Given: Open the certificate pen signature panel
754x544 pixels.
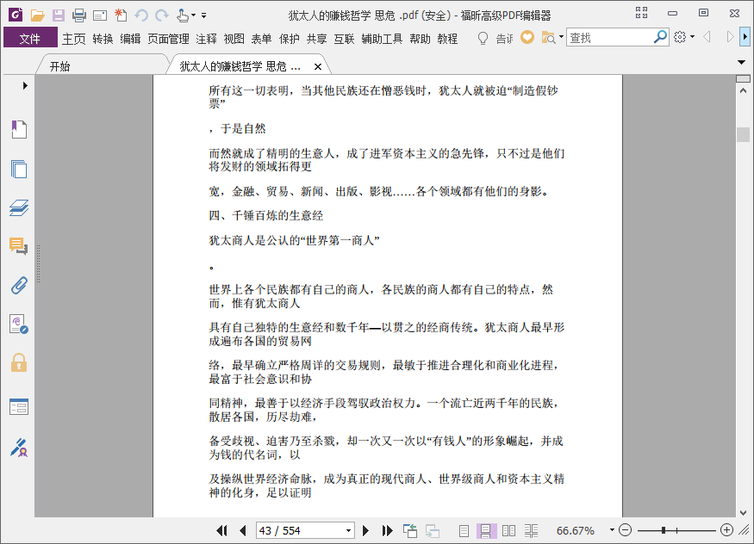Looking at the screenshot, I should coord(19,448).
